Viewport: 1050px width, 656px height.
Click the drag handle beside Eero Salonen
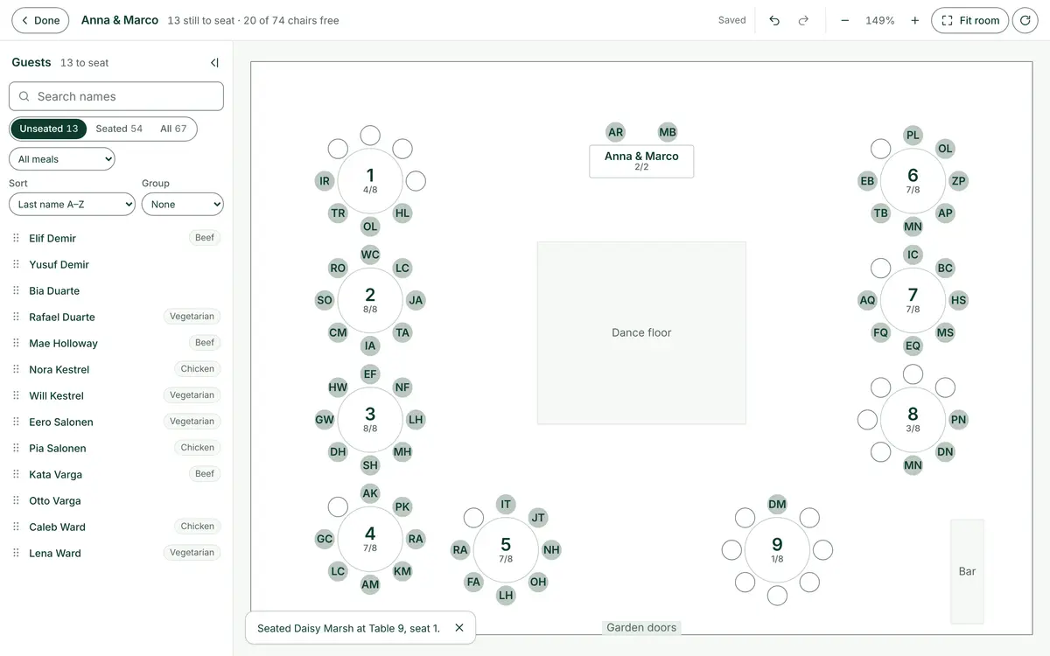[x=15, y=422]
